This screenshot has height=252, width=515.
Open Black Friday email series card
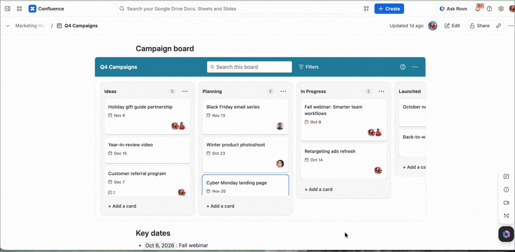[x=245, y=116]
